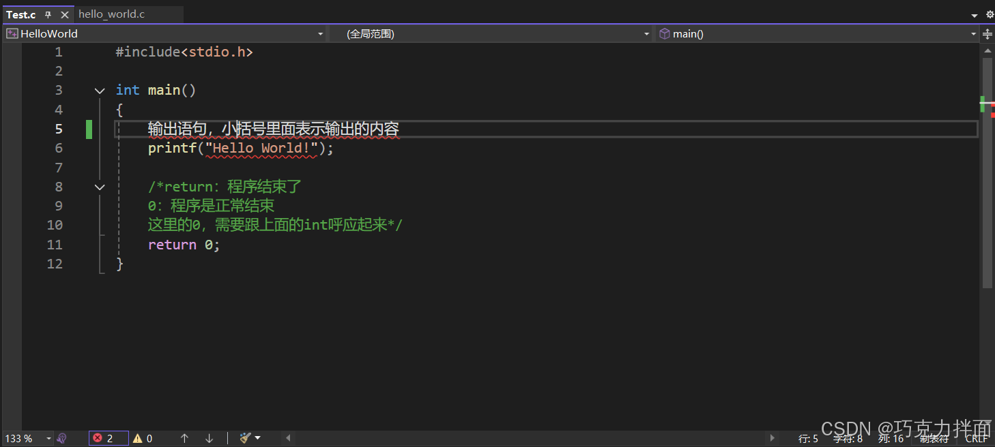This screenshot has width=995, height=447.
Task: Click the cube icon beside main()
Action: 664,33
